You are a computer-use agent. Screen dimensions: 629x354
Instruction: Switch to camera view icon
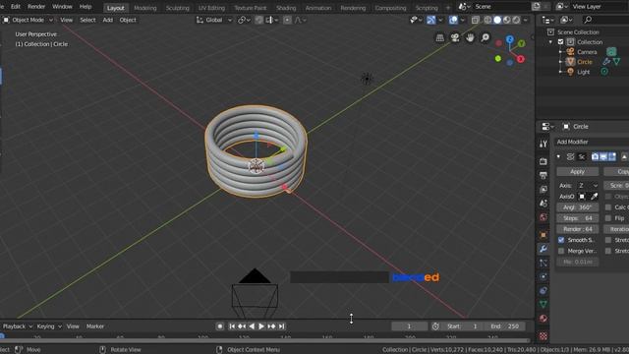[455, 37]
